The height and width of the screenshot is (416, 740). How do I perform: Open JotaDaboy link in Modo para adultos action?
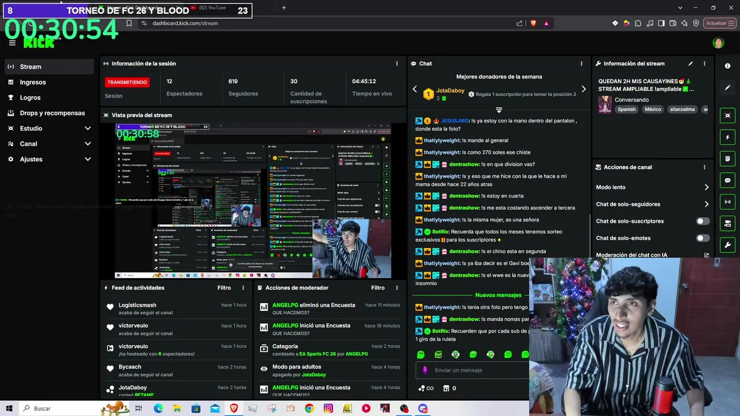314,374
